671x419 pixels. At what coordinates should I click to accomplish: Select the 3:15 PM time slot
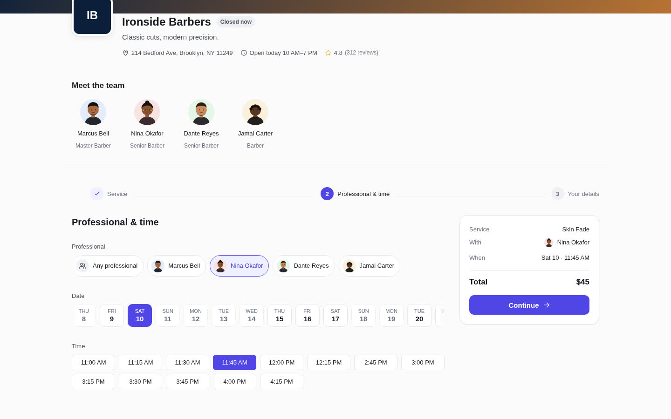point(93,381)
